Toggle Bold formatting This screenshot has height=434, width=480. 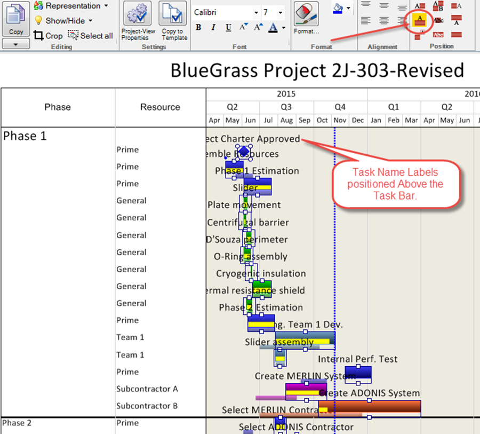tap(198, 28)
